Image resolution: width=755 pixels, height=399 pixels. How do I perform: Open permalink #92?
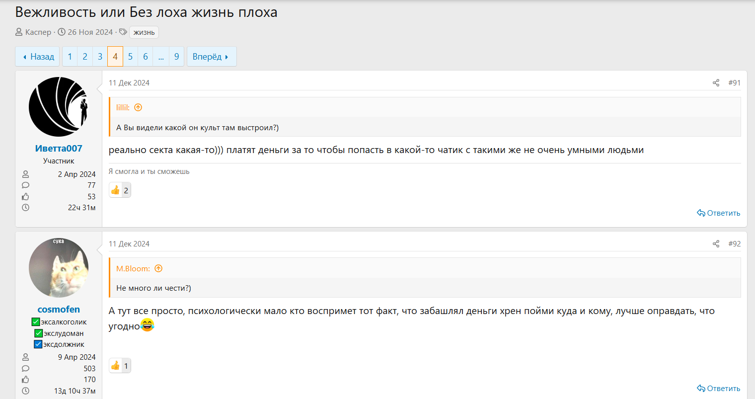(x=734, y=244)
